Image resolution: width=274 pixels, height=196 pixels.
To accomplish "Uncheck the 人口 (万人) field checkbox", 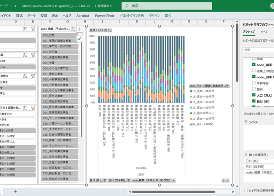I will coord(254,95).
